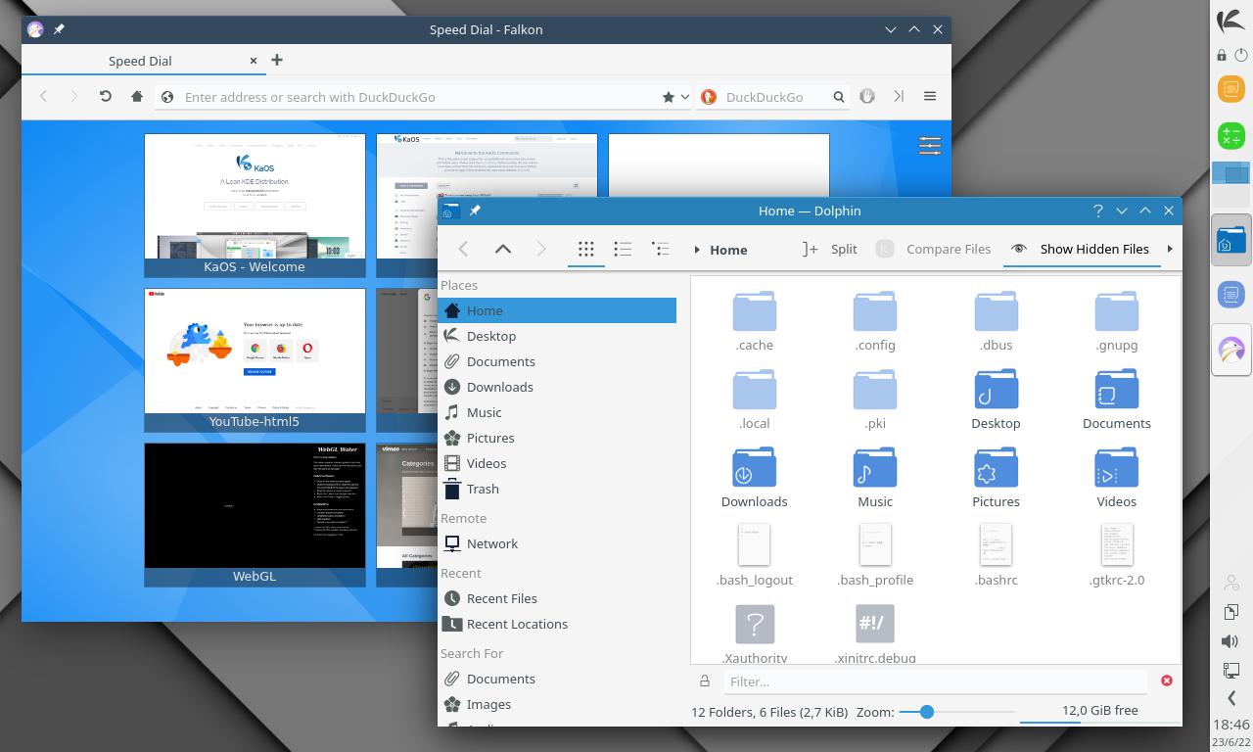The width and height of the screenshot is (1253, 752).
Task: Reload the page in Falkon
Action: (x=106, y=96)
